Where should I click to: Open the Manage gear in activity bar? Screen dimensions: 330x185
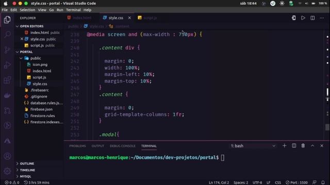click(x=7, y=171)
